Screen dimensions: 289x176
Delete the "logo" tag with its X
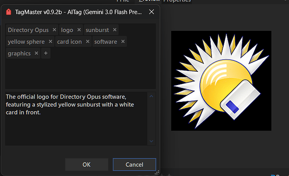click(x=78, y=30)
